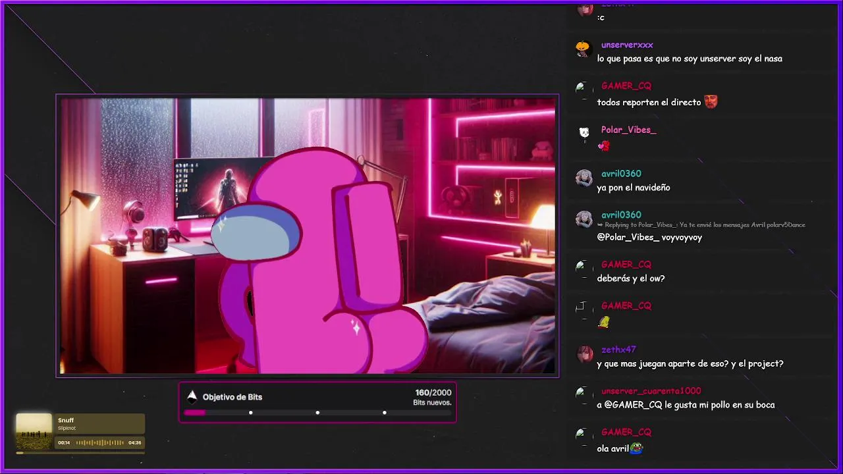
Task: Click the avatar beside "ola avril"
Action: click(583, 435)
